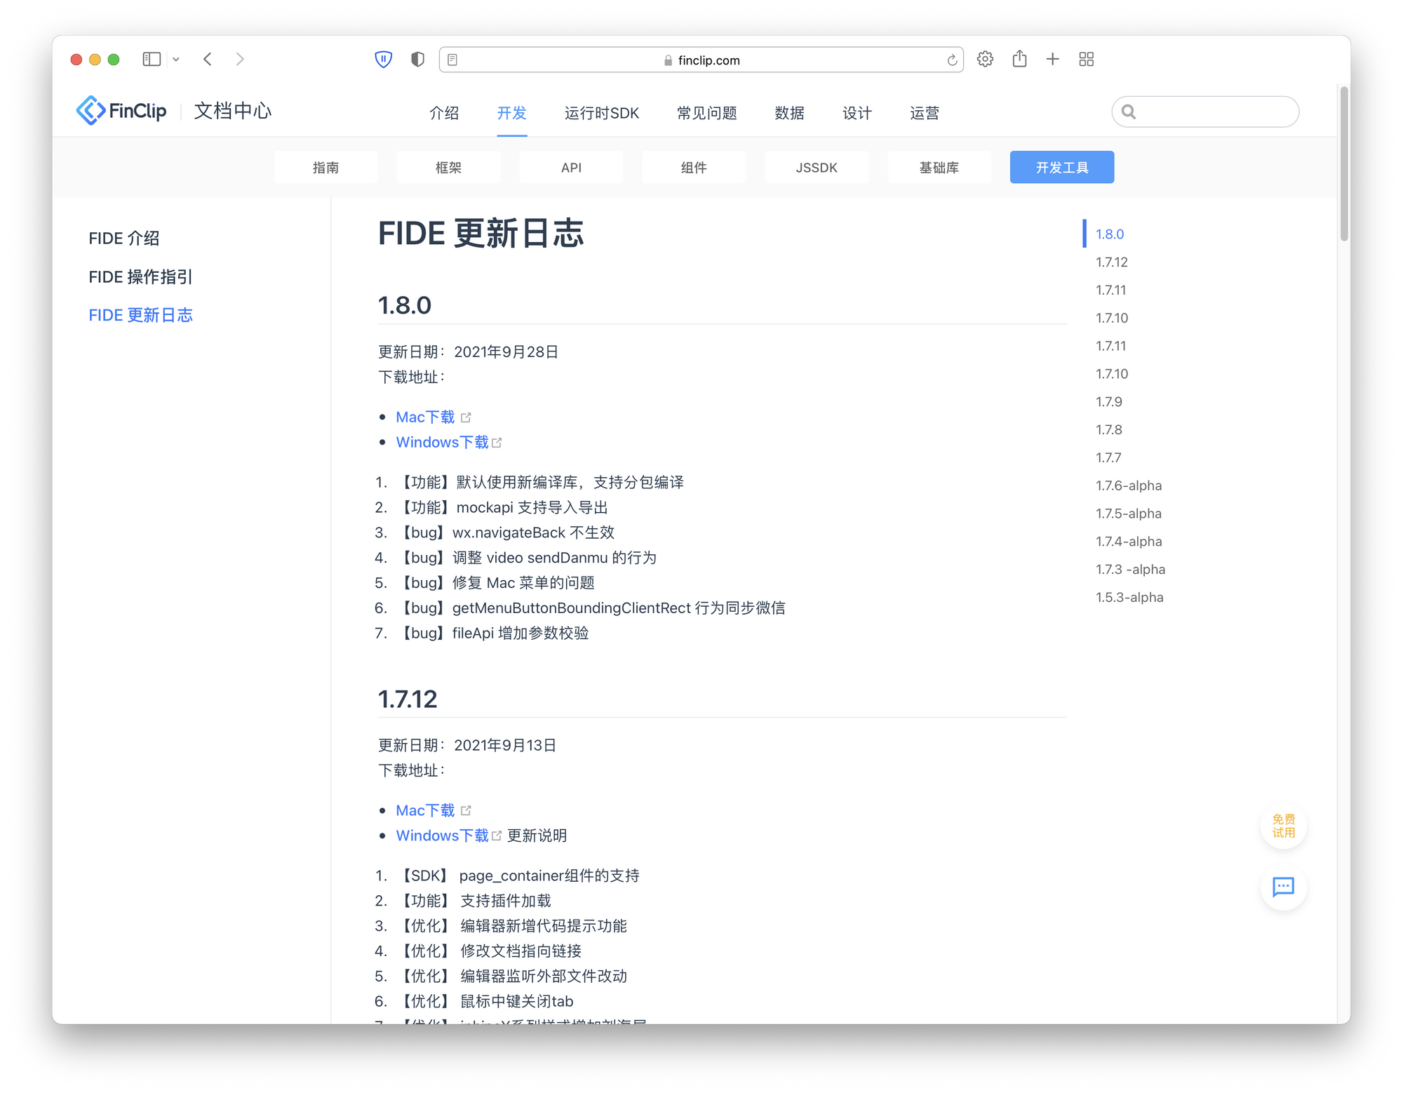Screen dimensions: 1403x1093
Task: Open a new tab with plus icon
Action: pyautogui.click(x=1052, y=60)
